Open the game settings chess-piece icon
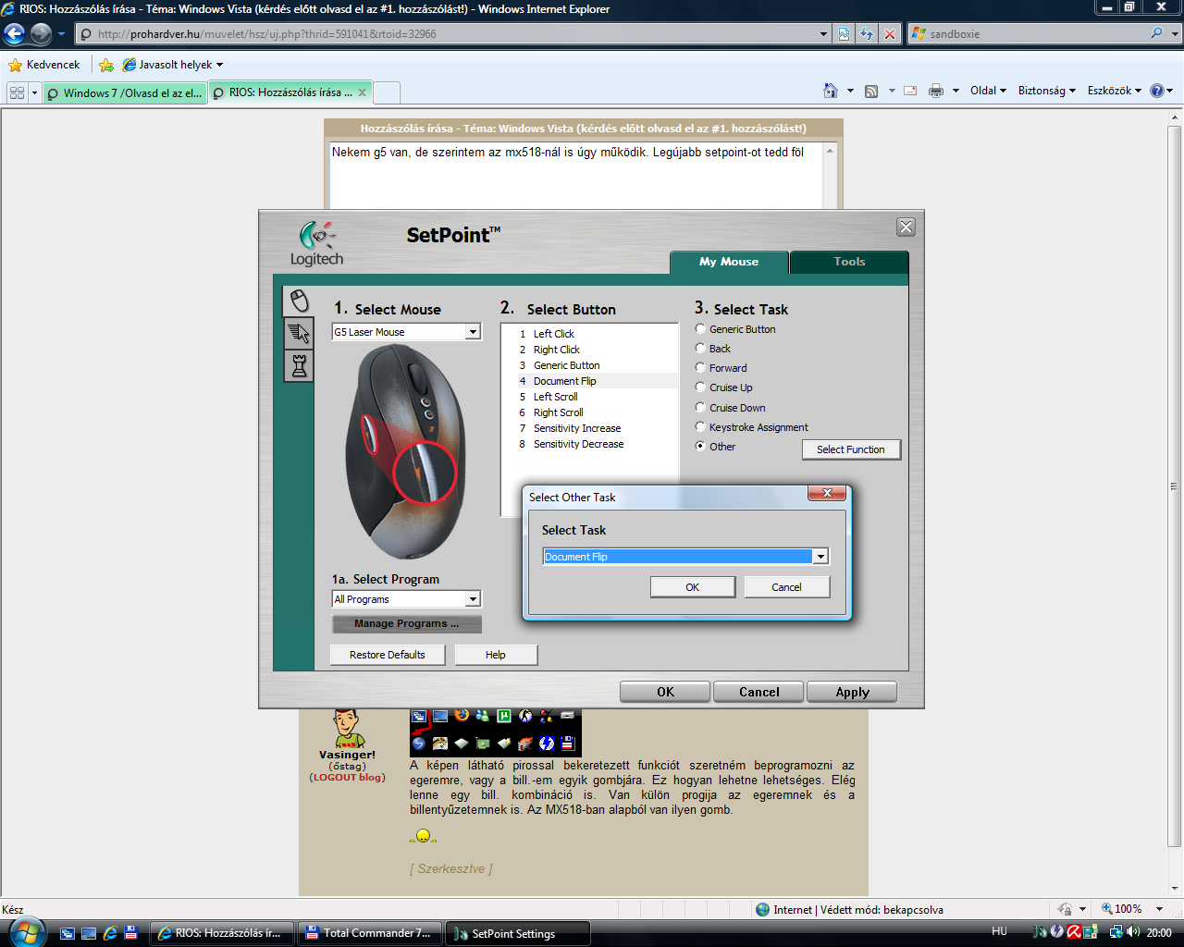Screen dimensions: 1184x947 299,366
